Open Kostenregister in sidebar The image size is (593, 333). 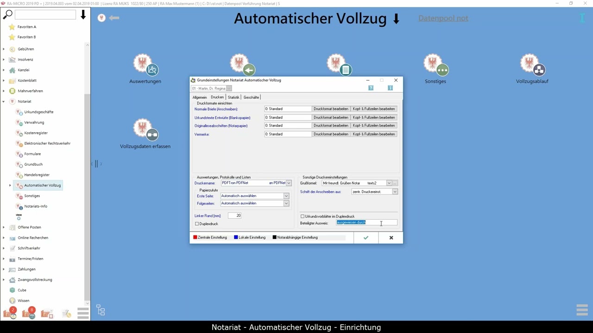tap(36, 133)
